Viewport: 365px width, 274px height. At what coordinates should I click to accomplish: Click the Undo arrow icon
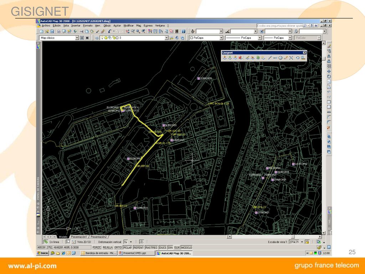click(x=110, y=31)
